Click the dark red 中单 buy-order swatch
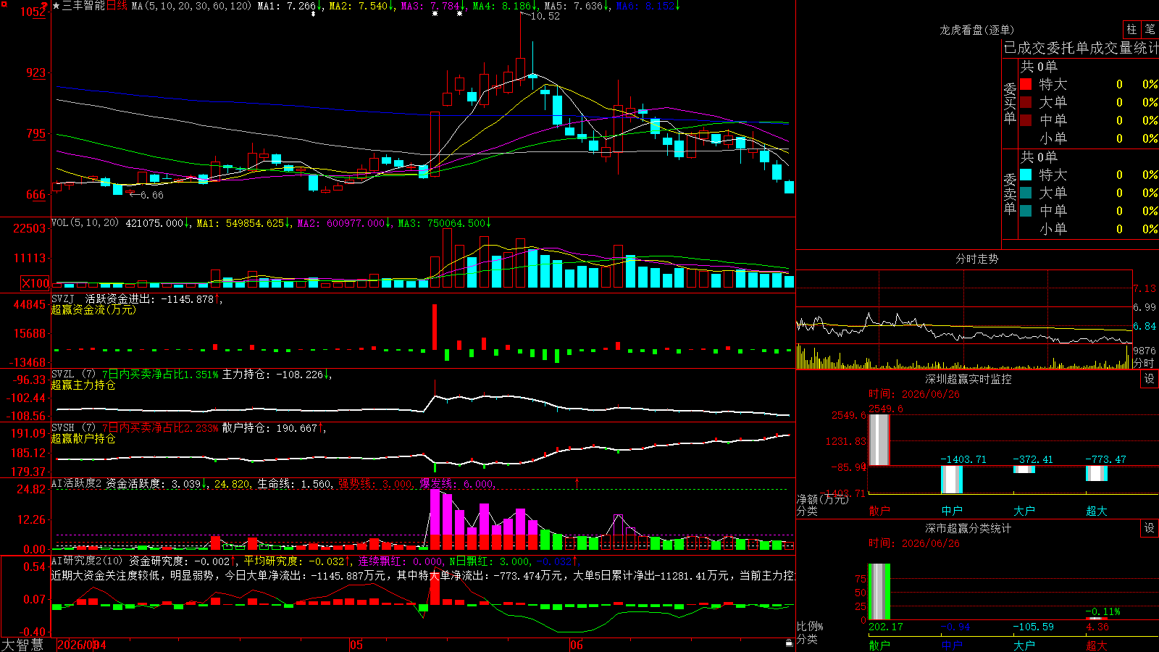1159x652 pixels. [x=1026, y=120]
